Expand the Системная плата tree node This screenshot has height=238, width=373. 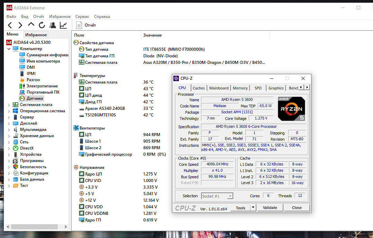click(x=9, y=105)
